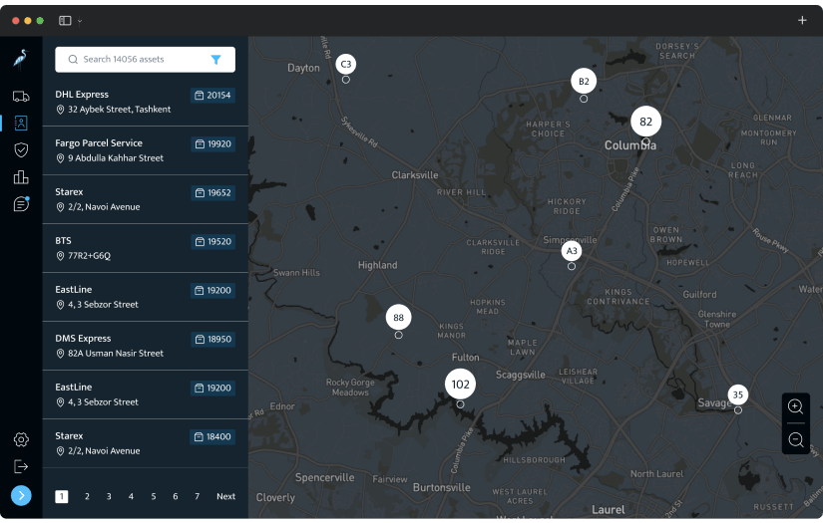Select the B2 map marker
Screen dimensions: 823x523
tap(584, 82)
